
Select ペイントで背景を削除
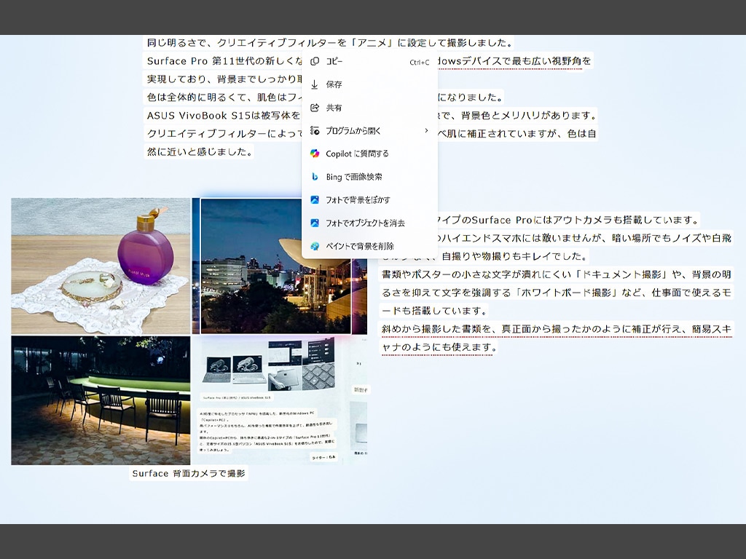(x=369, y=246)
